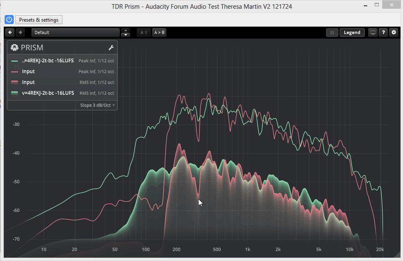Select Input Peak Inf trace row
This screenshot has height=261, width=403.
[x=62, y=71]
